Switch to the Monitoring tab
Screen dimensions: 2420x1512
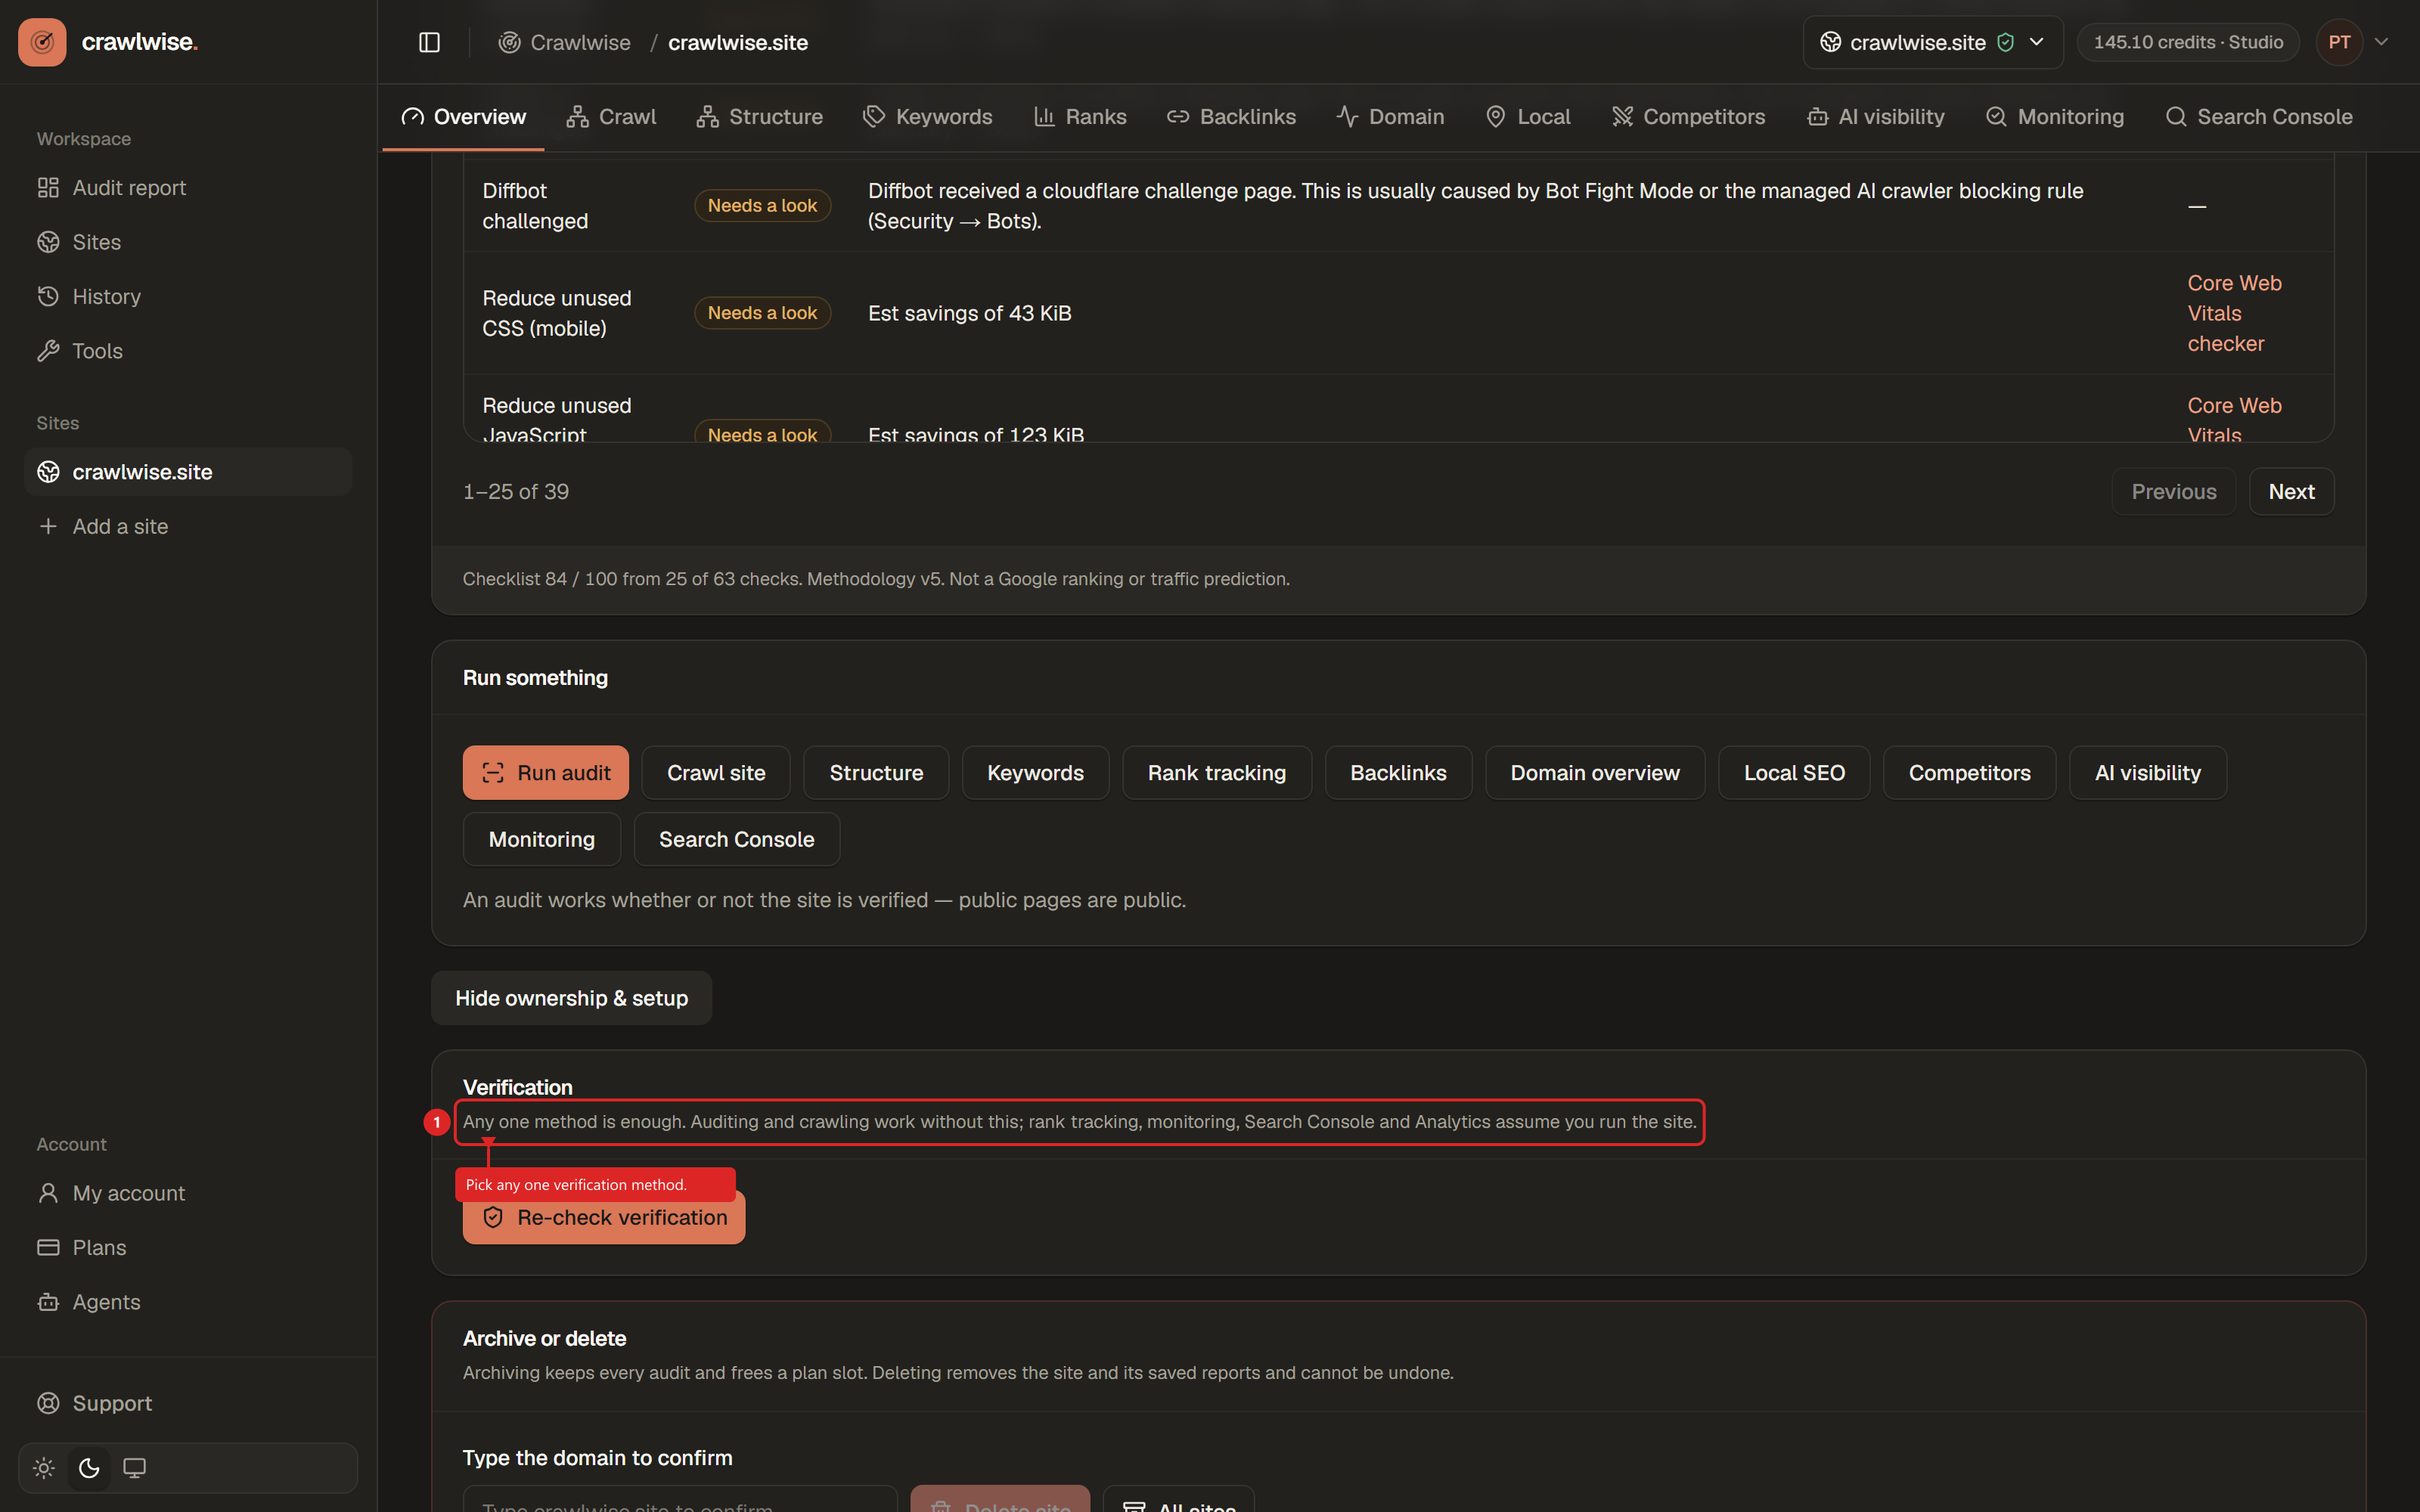[2054, 117]
